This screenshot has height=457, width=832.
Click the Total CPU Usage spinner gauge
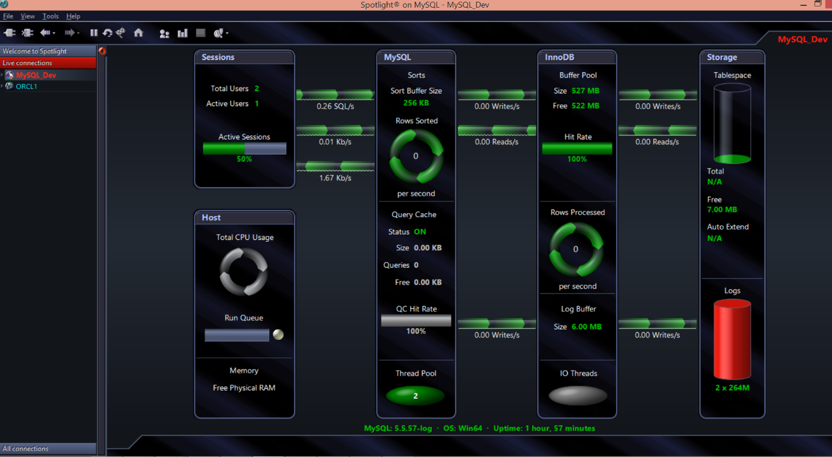coord(244,272)
